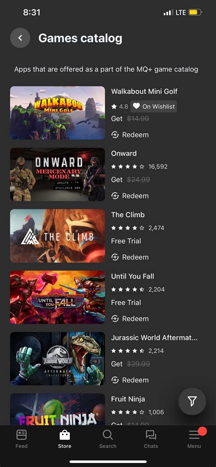
Task: Tap the star rating for Onward
Action: click(128, 167)
